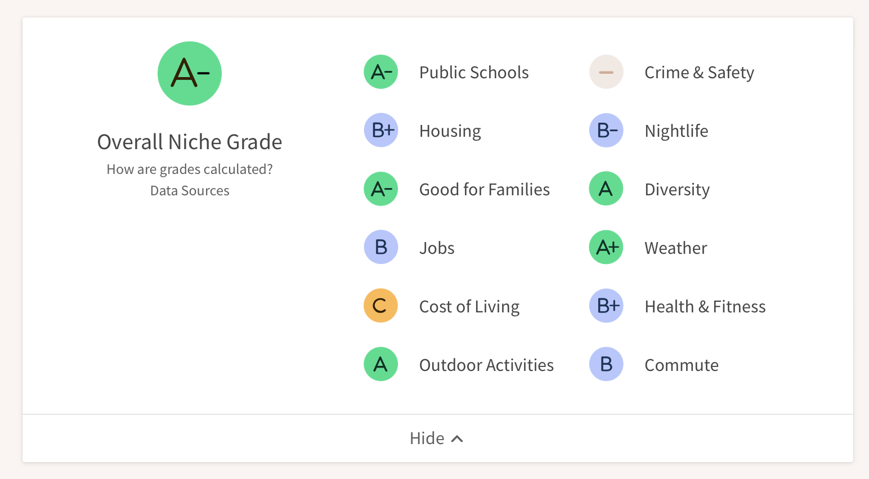The image size is (869, 479).
Task: Click the Outdoor Activities A grade badge
Action: [381, 365]
